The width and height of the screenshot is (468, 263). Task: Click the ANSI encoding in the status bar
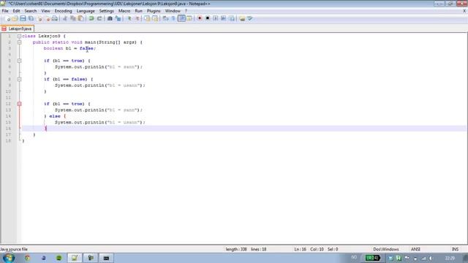pyautogui.click(x=415, y=249)
